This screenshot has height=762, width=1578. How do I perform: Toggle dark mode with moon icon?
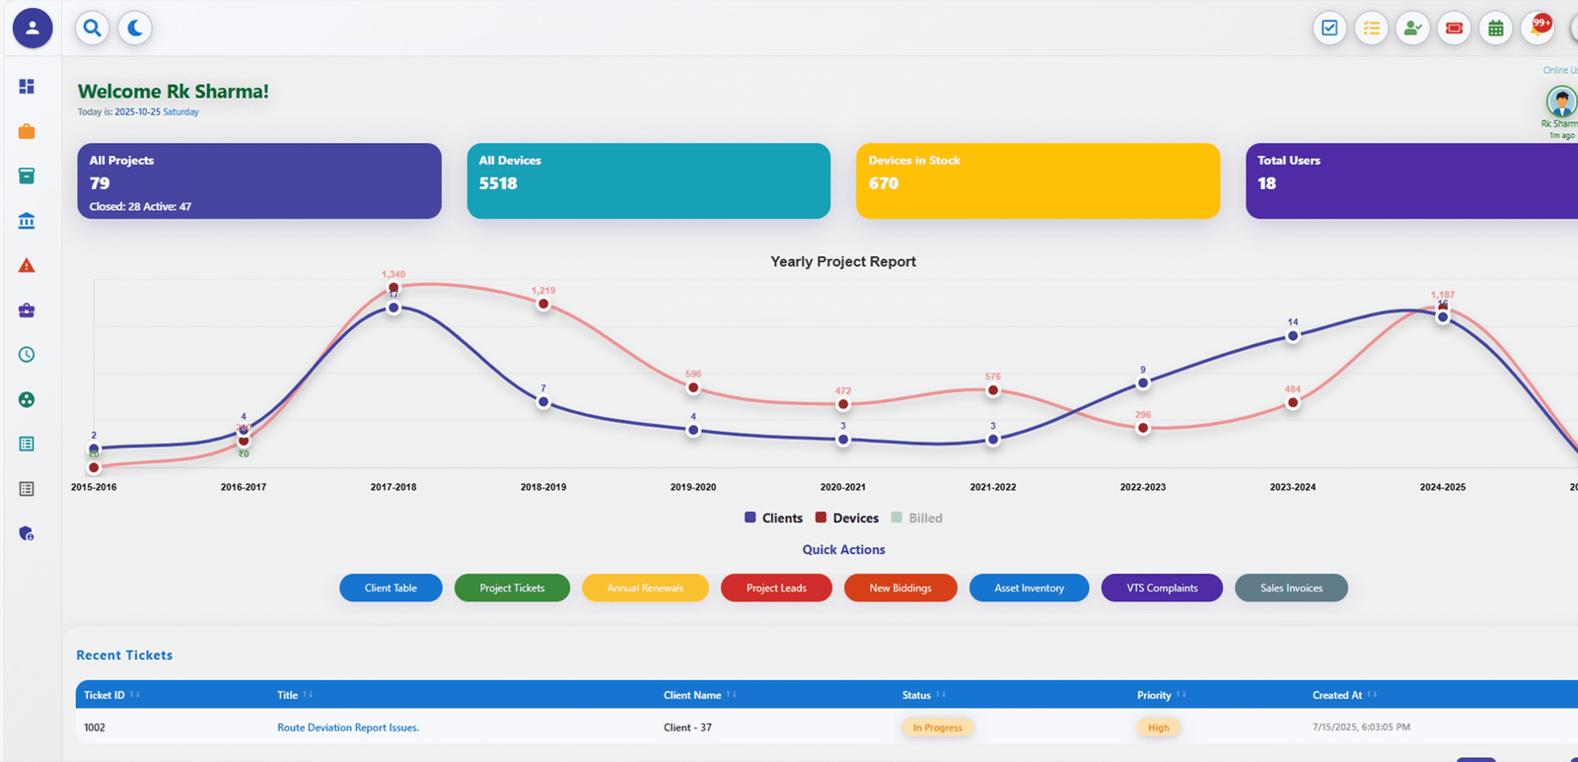135,28
